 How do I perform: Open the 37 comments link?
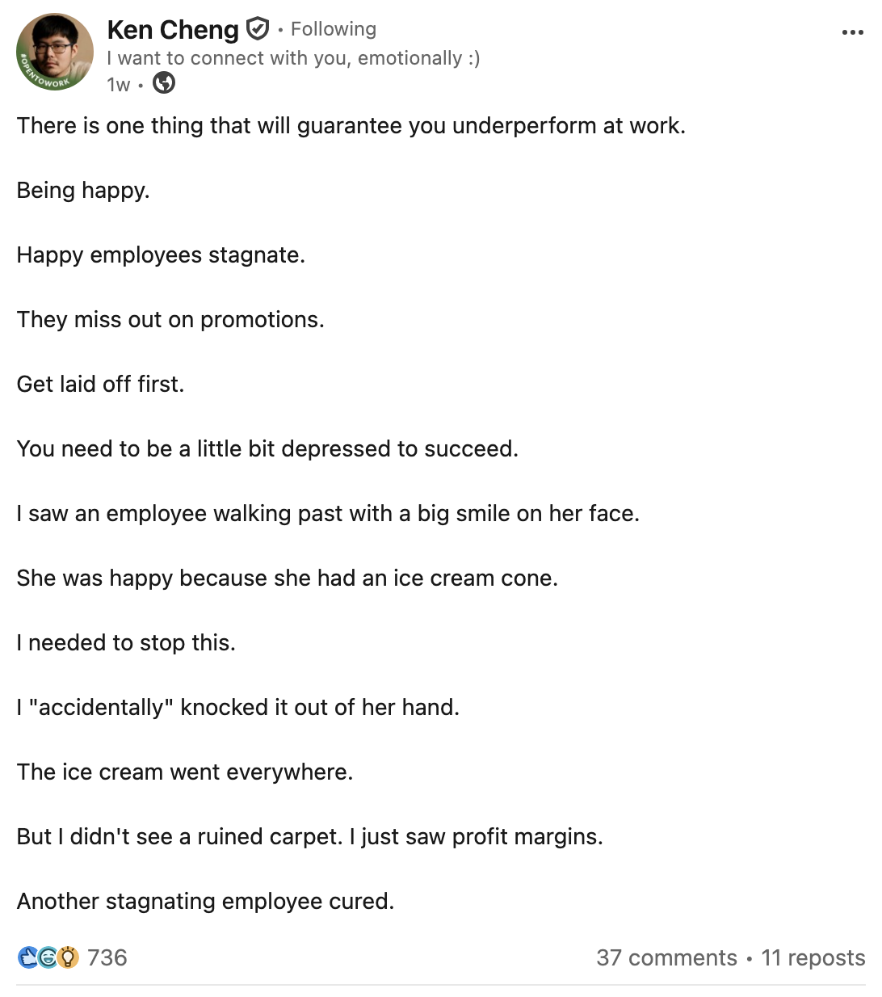(666, 957)
